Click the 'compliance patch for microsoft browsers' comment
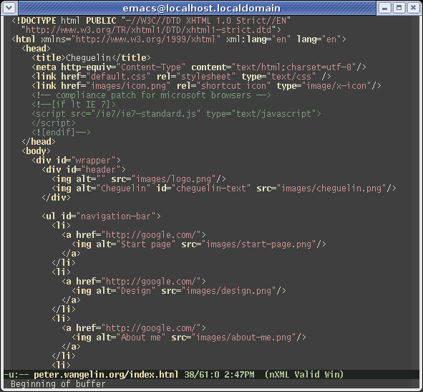The height and width of the screenshot is (392, 423). click(153, 95)
